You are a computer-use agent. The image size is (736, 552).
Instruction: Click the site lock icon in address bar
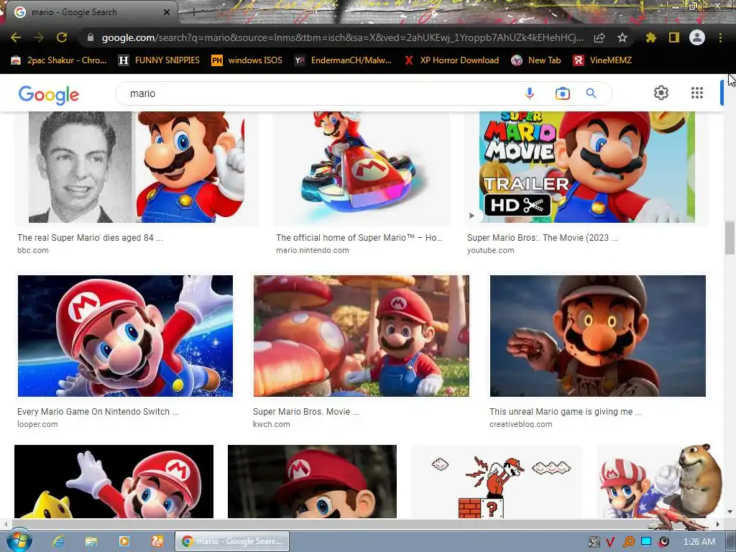click(91, 37)
